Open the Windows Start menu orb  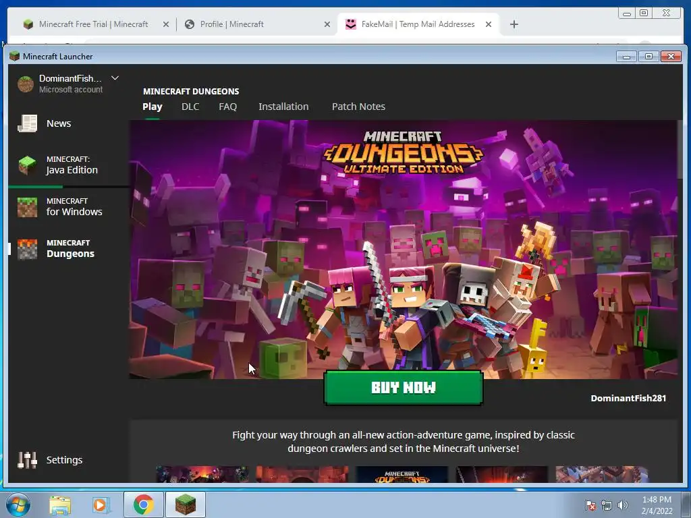click(x=18, y=505)
